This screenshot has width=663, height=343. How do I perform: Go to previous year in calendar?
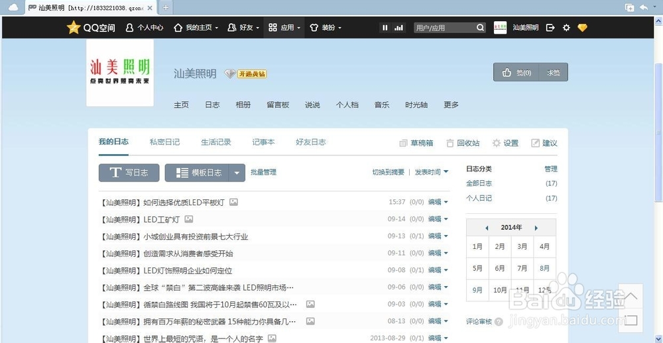click(x=487, y=228)
